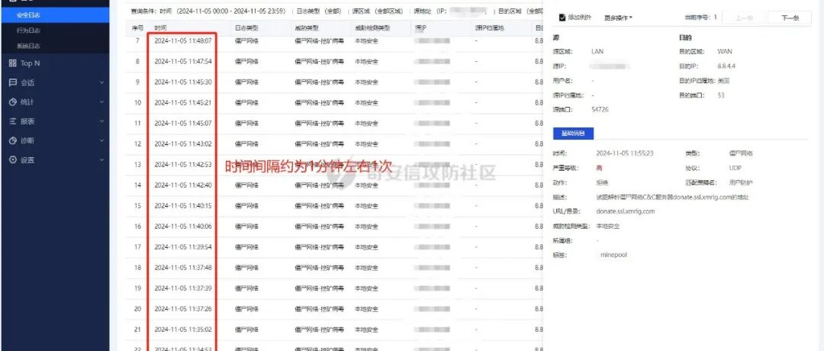This screenshot has width=824, height=351.
Task: Click destination IP value 8.8.4.4
Action: 725,66
